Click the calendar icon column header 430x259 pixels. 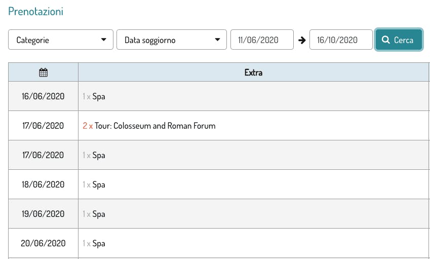(x=44, y=72)
